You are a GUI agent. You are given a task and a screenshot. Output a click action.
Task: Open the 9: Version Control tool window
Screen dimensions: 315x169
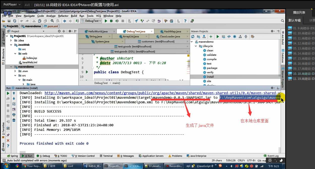[83, 156]
